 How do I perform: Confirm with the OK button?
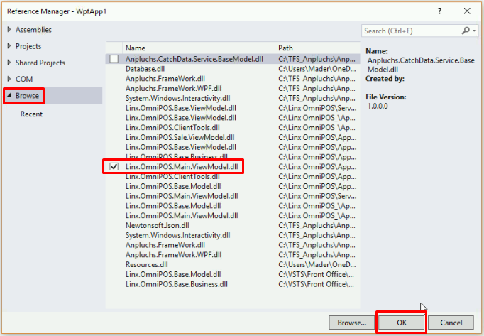pyautogui.click(x=402, y=323)
